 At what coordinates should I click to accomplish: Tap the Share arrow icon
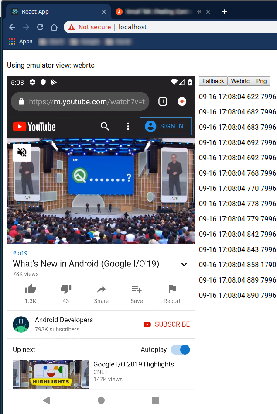101,290
